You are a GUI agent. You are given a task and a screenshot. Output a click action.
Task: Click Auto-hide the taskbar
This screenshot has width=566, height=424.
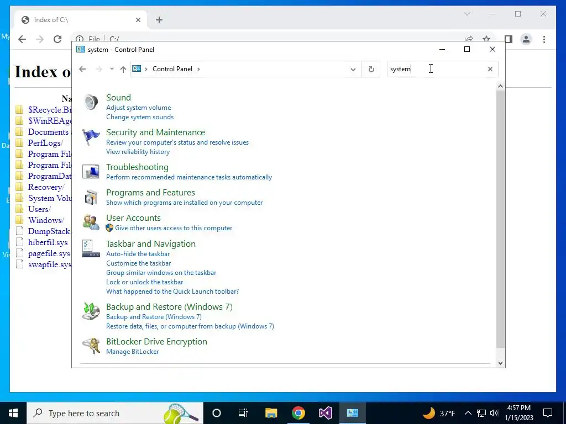[x=138, y=254]
